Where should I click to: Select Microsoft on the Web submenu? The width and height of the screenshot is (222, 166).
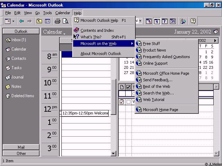(x=104, y=44)
